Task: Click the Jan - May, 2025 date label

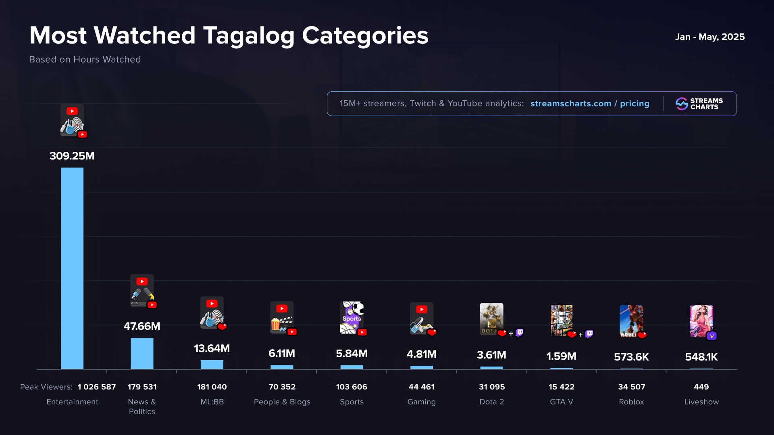Action: (x=709, y=37)
